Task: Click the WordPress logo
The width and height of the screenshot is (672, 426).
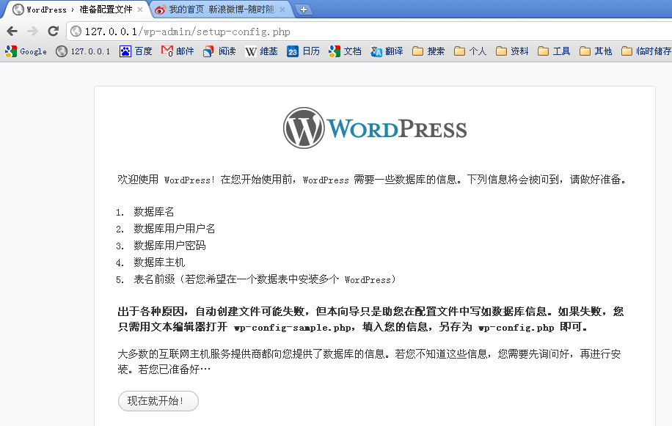Action: [375, 128]
